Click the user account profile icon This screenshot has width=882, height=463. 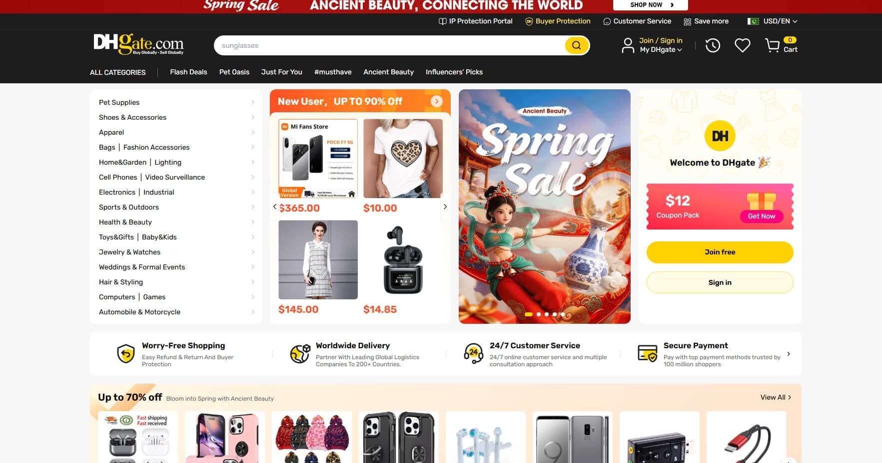(628, 45)
